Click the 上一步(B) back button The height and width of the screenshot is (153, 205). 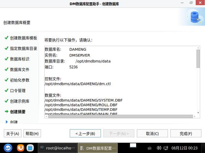(85, 134)
